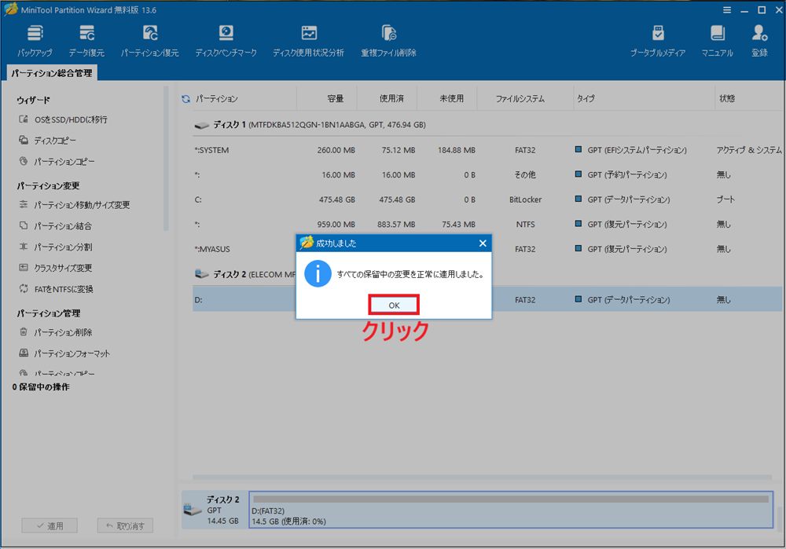Screen dimensions: 786x549
Task: Select パーティション結合
Action: tap(56, 226)
